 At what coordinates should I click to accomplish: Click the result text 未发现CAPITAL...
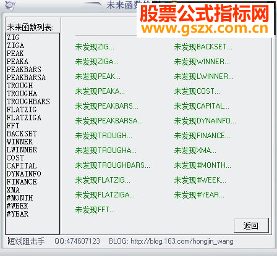click(x=202, y=106)
